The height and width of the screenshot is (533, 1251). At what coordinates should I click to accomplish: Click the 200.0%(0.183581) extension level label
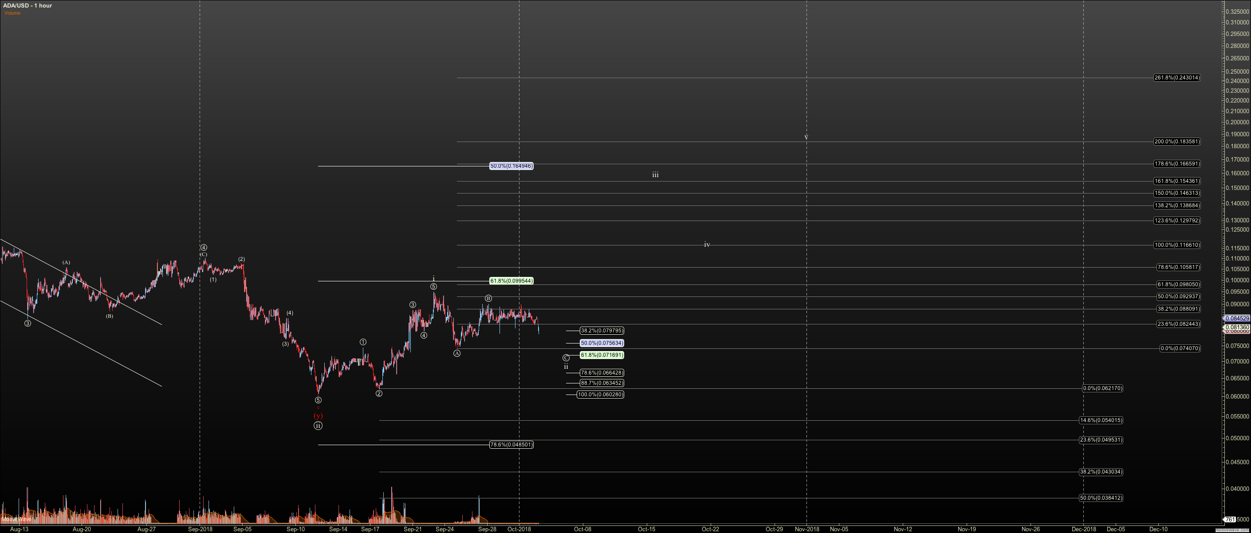(1177, 142)
